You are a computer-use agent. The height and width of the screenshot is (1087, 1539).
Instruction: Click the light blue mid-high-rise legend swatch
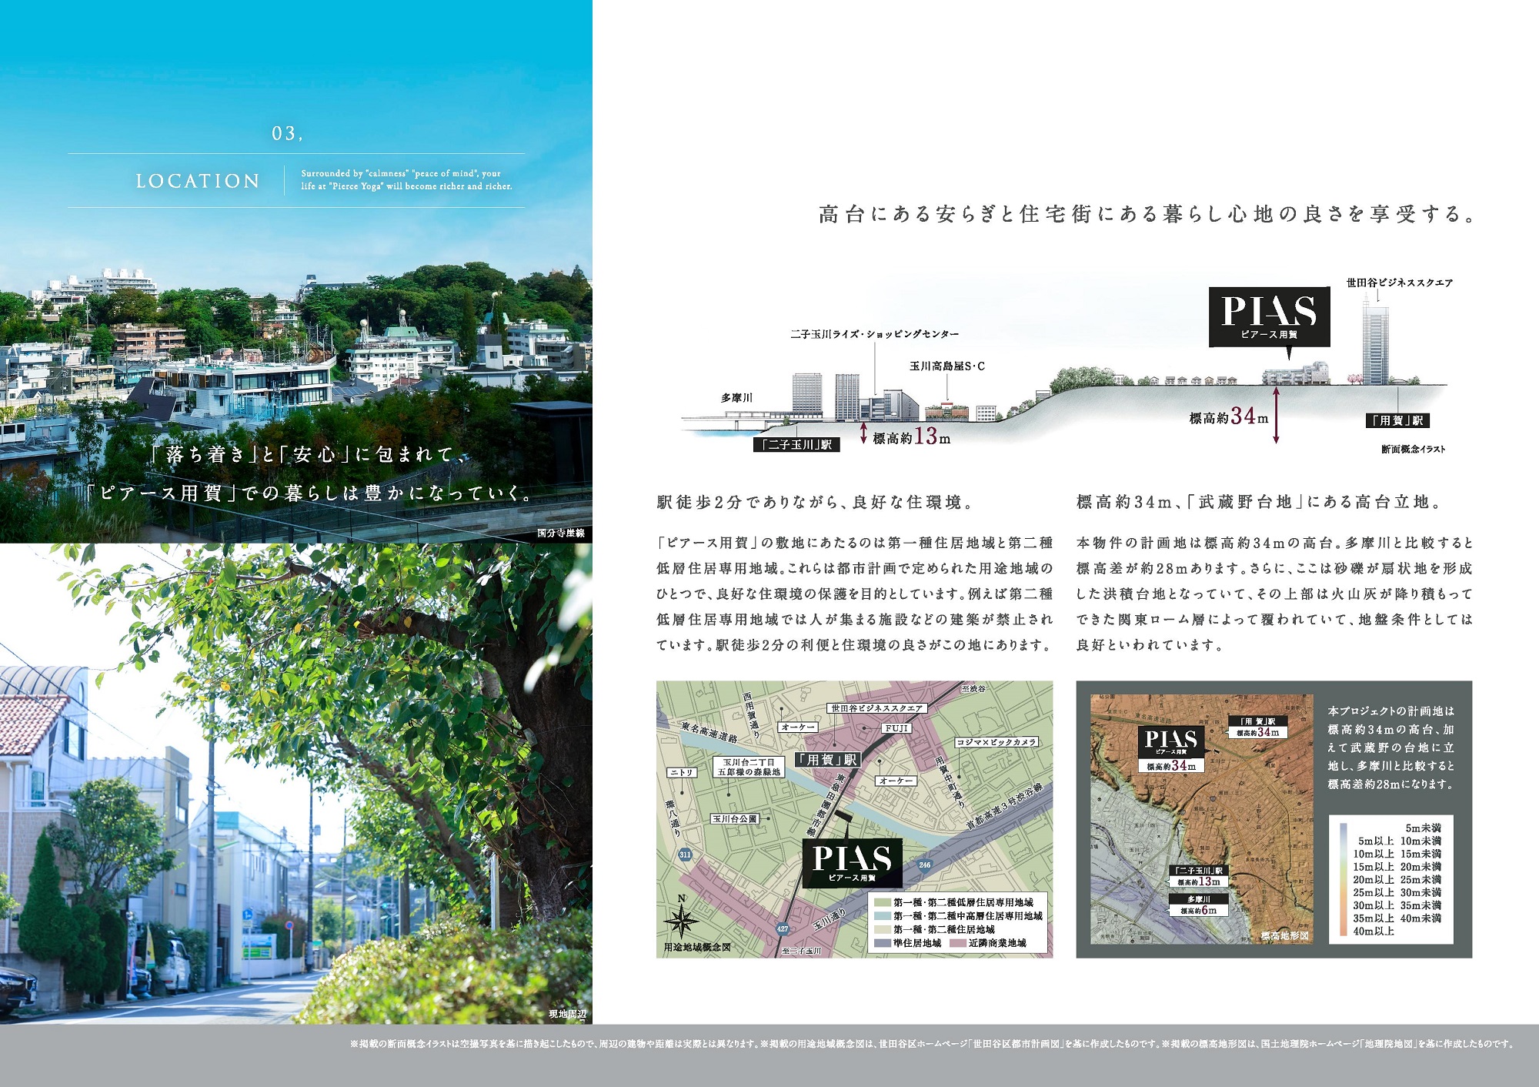click(x=881, y=916)
